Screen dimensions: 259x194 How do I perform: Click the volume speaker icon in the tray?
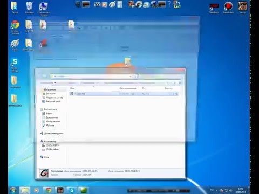point(231,190)
